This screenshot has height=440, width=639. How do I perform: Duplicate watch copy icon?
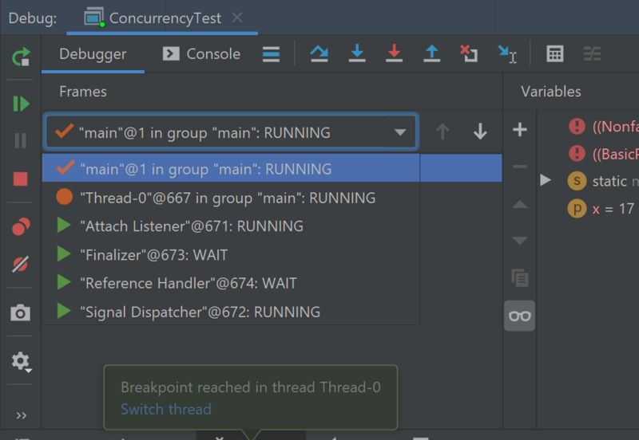pos(520,277)
